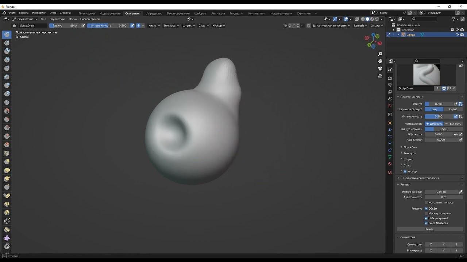Open the Object Data properties tab

coord(390,157)
